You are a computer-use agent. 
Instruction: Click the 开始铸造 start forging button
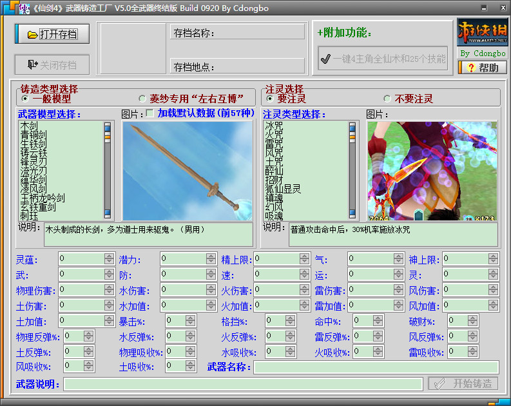(463, 383)
